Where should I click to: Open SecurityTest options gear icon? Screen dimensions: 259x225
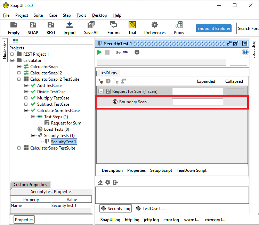click(x=137, y=52)
